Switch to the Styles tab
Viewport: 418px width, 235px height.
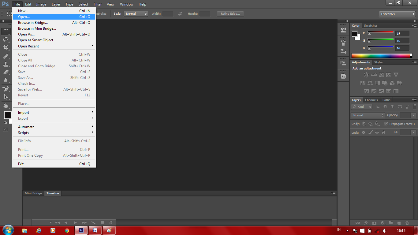point(378,62)
